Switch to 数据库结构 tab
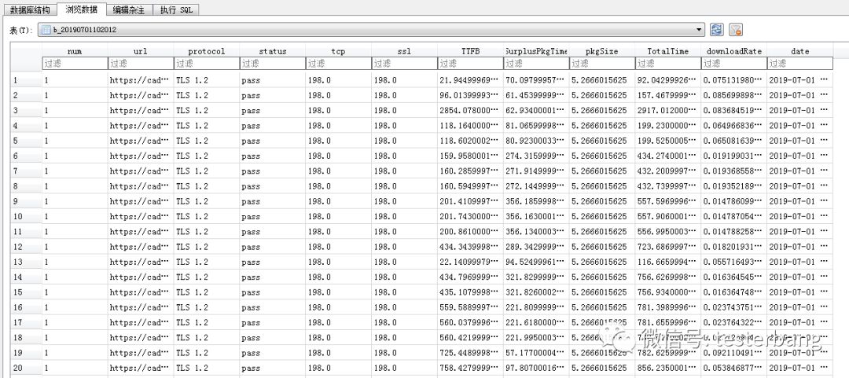 (x=31, y=9)
